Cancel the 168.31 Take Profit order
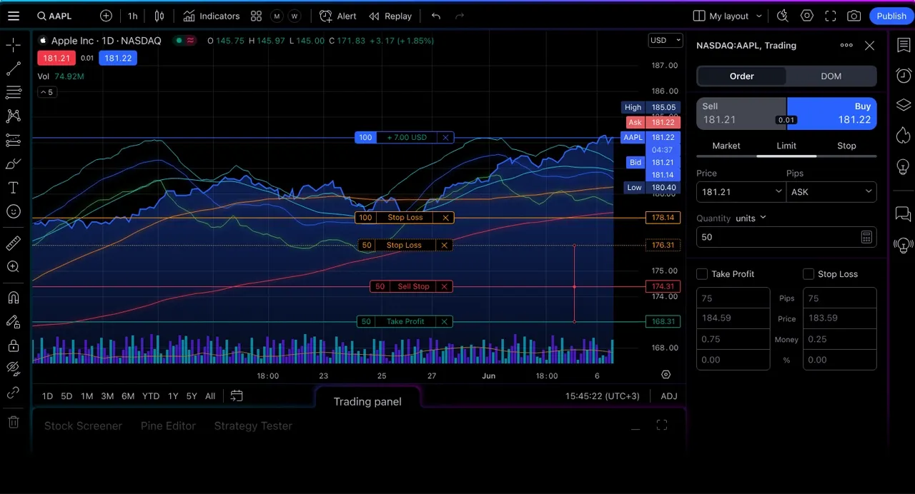The width and height of the screenshot is (915, 494). [444, 322]
